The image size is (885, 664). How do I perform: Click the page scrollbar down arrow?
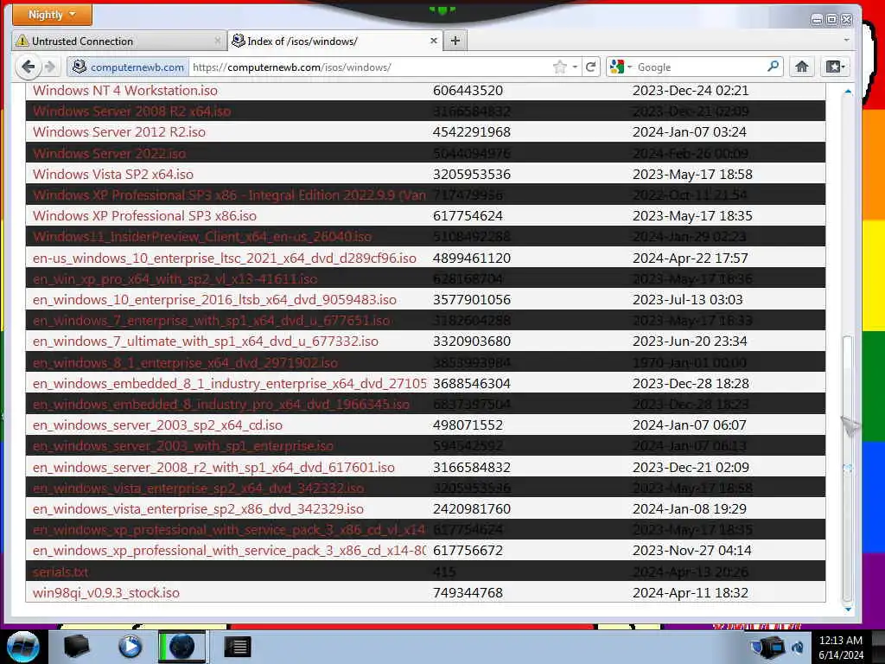click(847, 610)
